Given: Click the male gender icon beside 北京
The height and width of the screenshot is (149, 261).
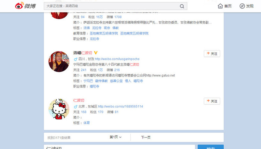Looking at the screenshot, I should click(75, 106).
